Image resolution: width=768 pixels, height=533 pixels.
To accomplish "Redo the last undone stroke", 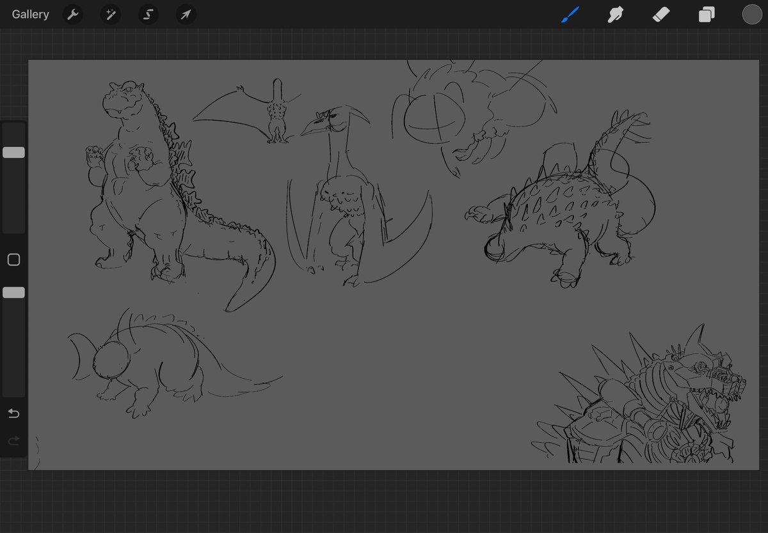I will click(13, 441).
